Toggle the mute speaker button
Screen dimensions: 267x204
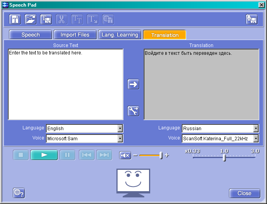(125, 155)
